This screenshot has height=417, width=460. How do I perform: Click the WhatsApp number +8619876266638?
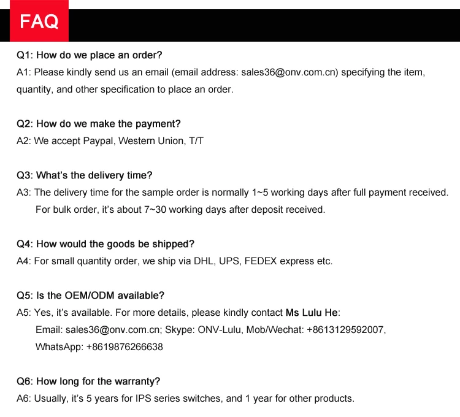pos(125,347)
